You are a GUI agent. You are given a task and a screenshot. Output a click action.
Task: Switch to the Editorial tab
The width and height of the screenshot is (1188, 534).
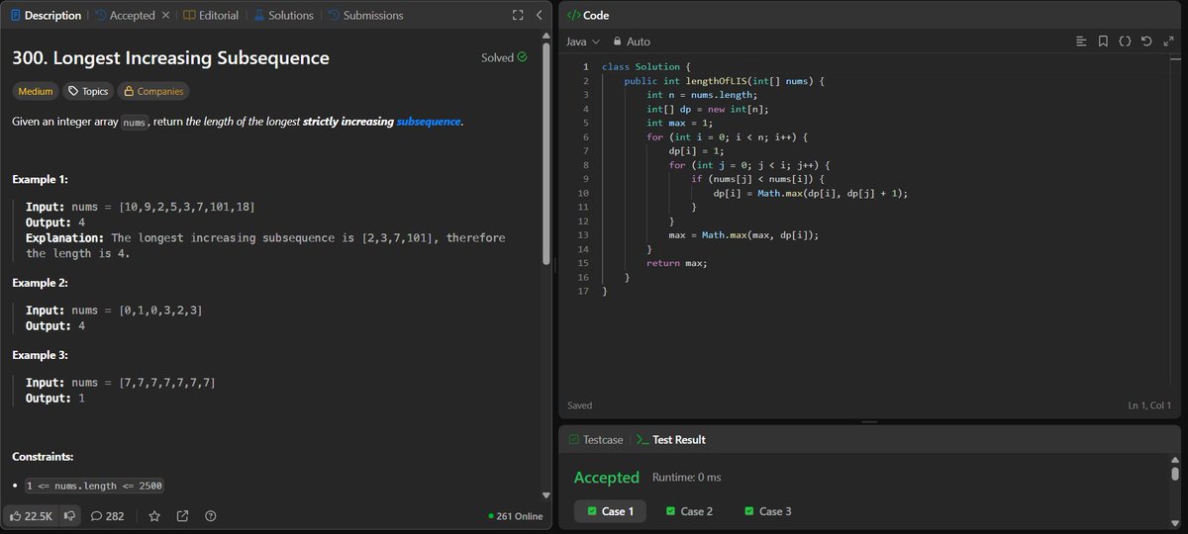click(211, 16)
